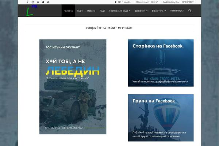
Task: Go to the Головна menu item
Action: (x=68, y=11)
